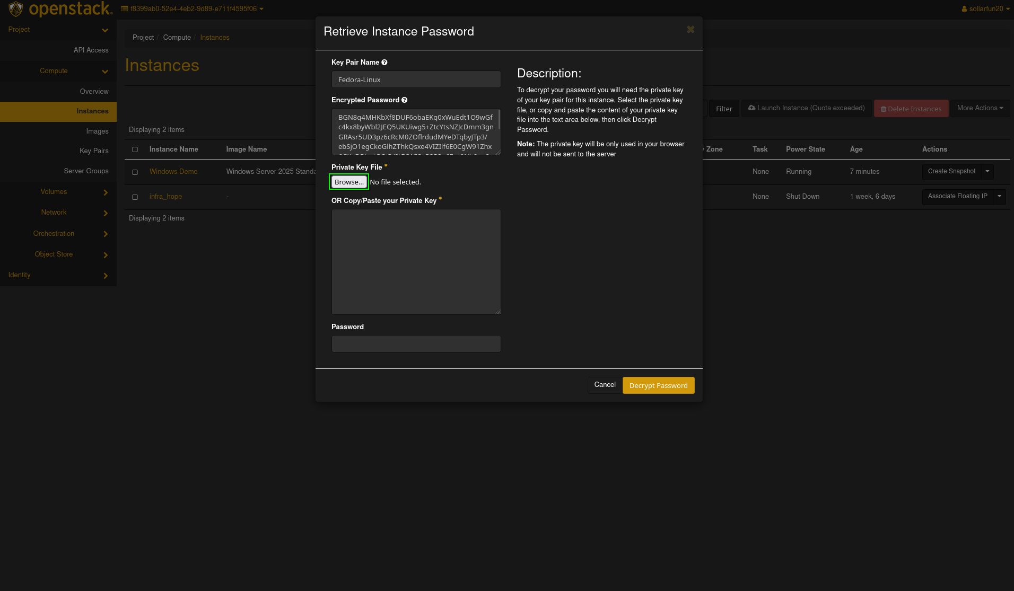Image resolution: width=1014 pixels, height=591 pixels.
Task: Expand the Object Store sidebar chevron
Action: click(106, 255)
